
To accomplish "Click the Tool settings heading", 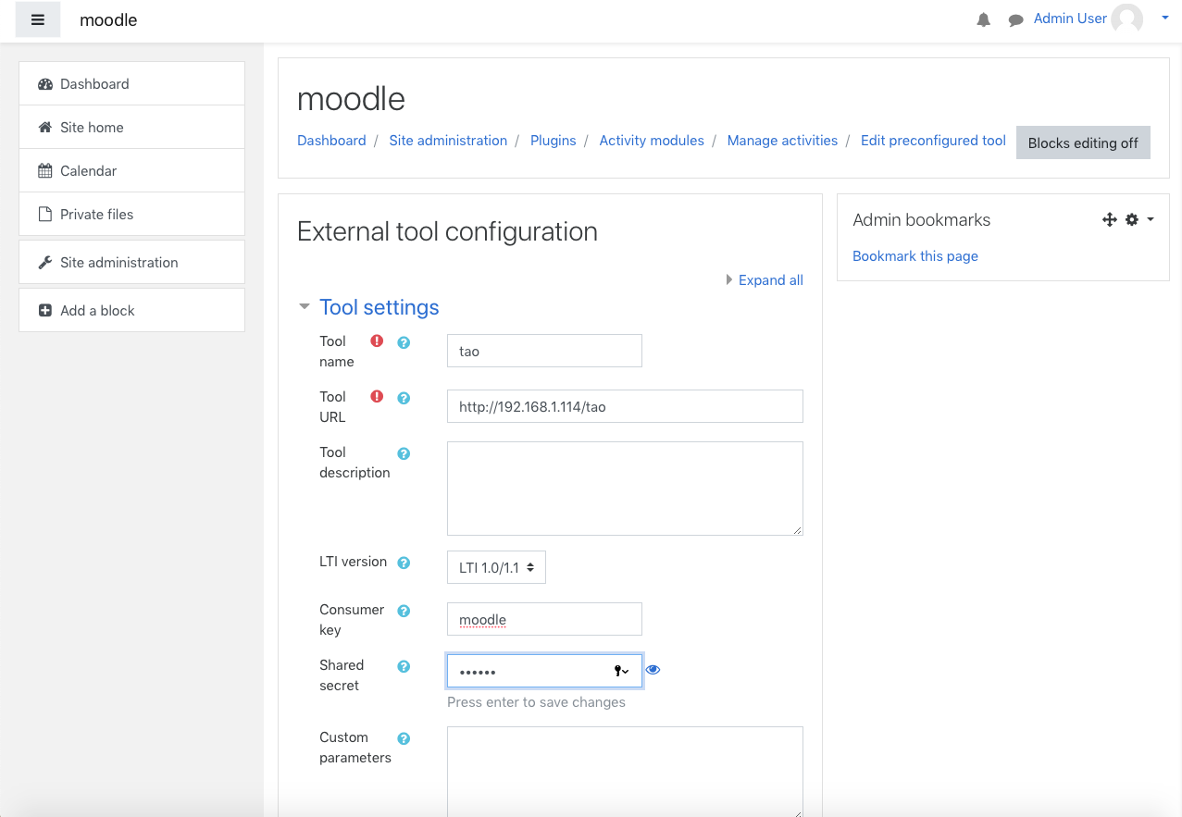I will tap(379, 307).
